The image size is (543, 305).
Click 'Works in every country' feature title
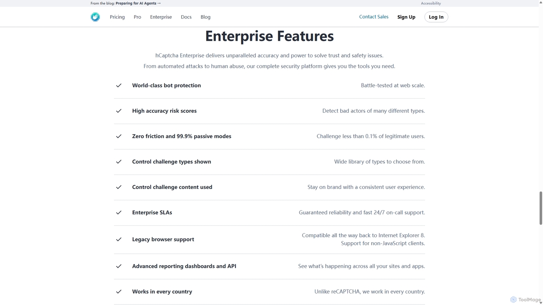pyautogui.click(x=162, y=292)
